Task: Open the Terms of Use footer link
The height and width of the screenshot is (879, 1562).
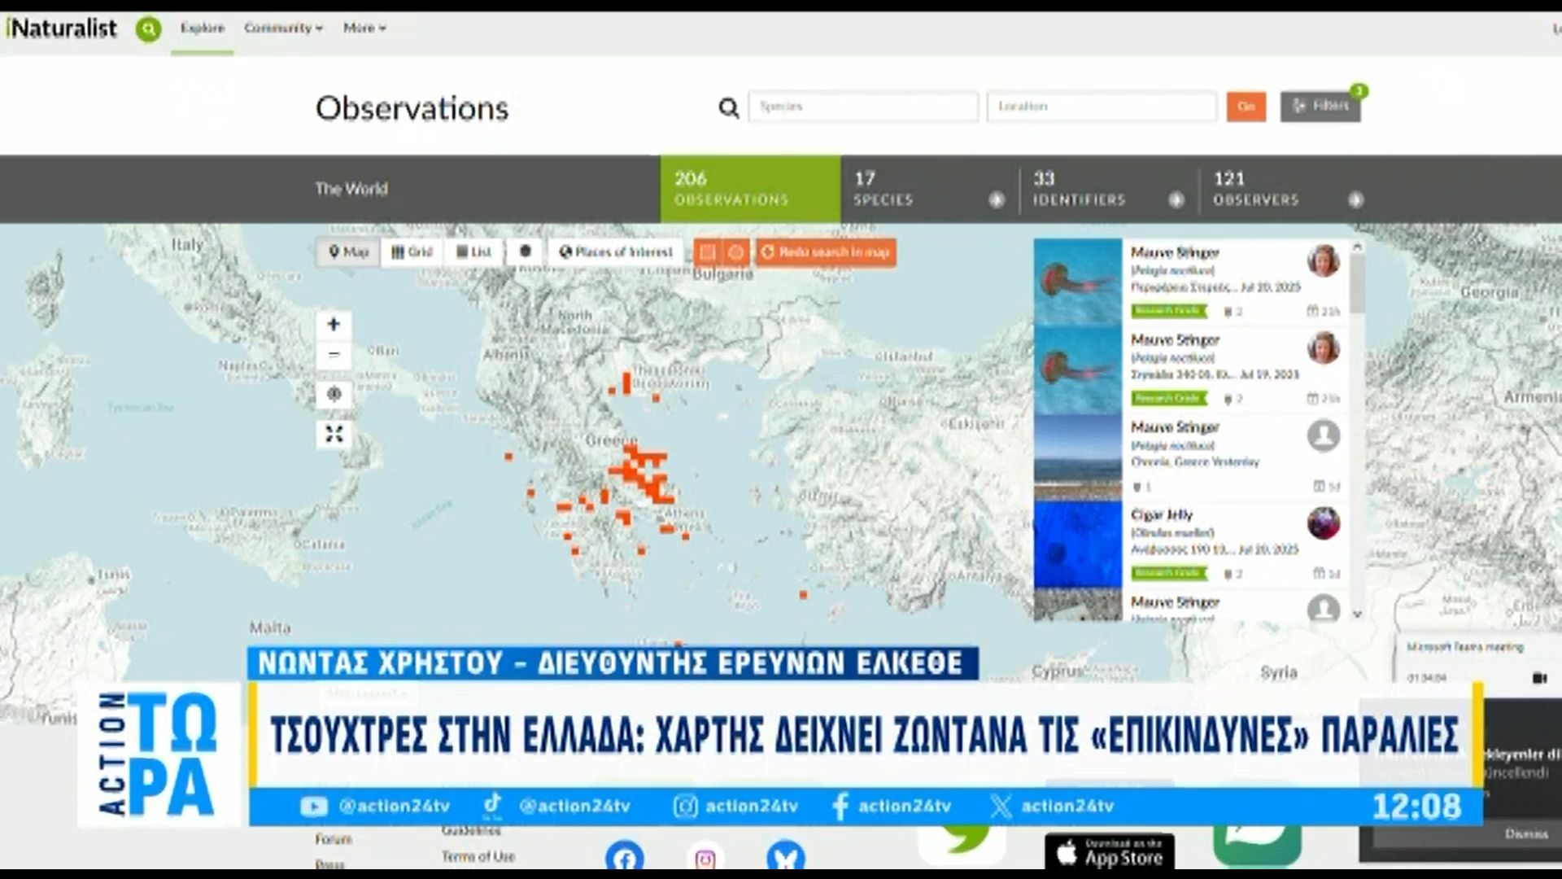Action: point(478,856)
